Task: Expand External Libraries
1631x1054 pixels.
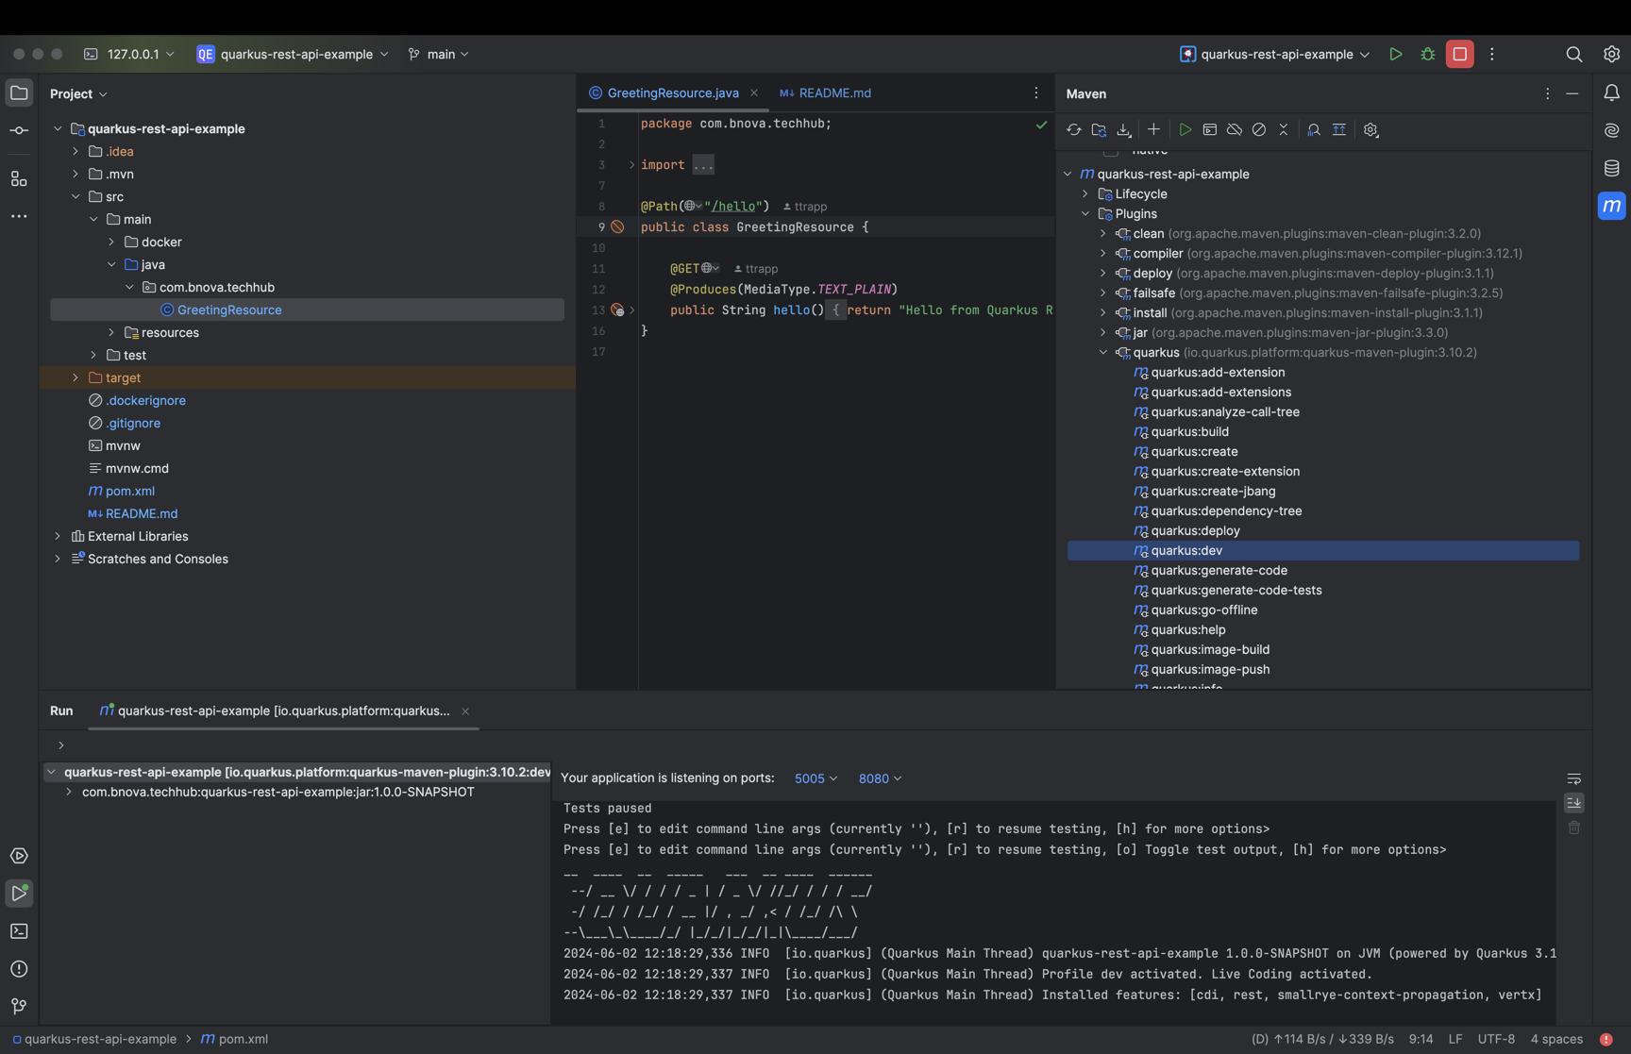Action: pos(58,536)
